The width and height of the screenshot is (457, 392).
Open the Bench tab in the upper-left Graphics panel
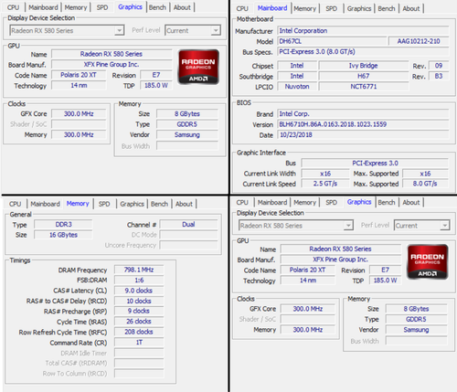pyautogui.click(x=157, y=7)
